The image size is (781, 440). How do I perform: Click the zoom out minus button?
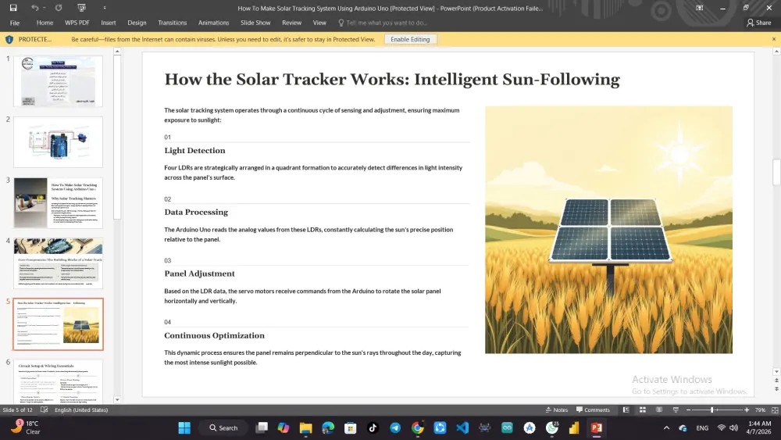coord(688,410)
